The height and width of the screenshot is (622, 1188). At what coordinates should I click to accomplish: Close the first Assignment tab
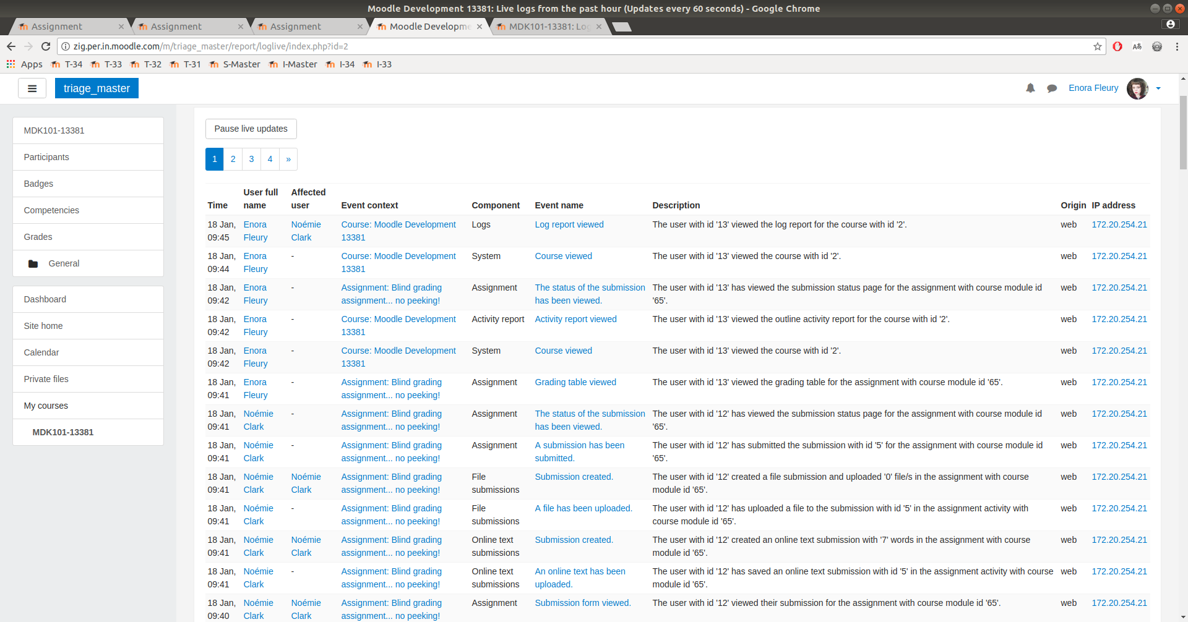pos(121,27)
